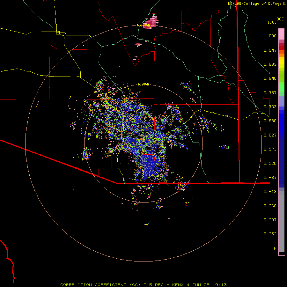Click the [CC] legend heading
Image resolution: width=287 pixels, height=287 pixels.
tap(272, 22)
